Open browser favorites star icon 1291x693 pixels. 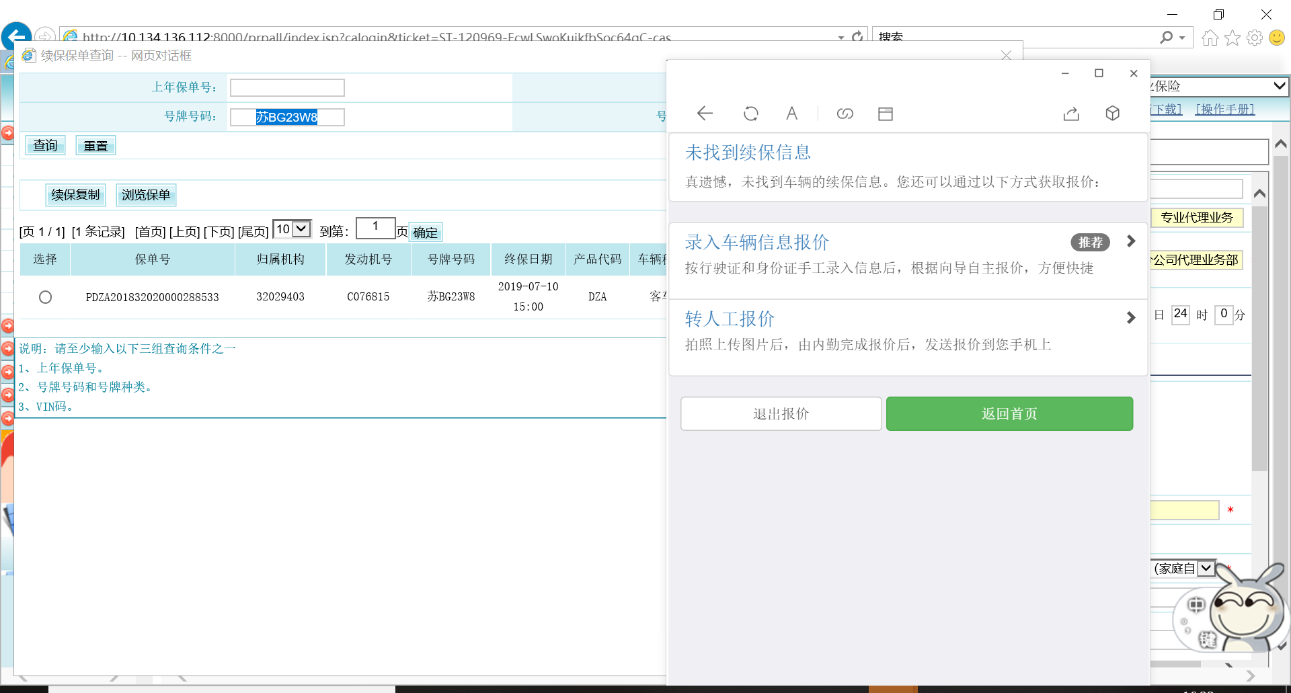[x=1232, y=38]
